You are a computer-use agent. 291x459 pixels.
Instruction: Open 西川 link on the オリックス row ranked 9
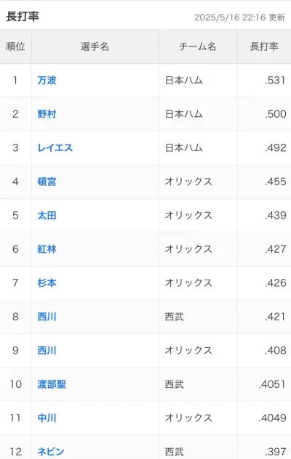pyautogui.click(x=47, y=350)
